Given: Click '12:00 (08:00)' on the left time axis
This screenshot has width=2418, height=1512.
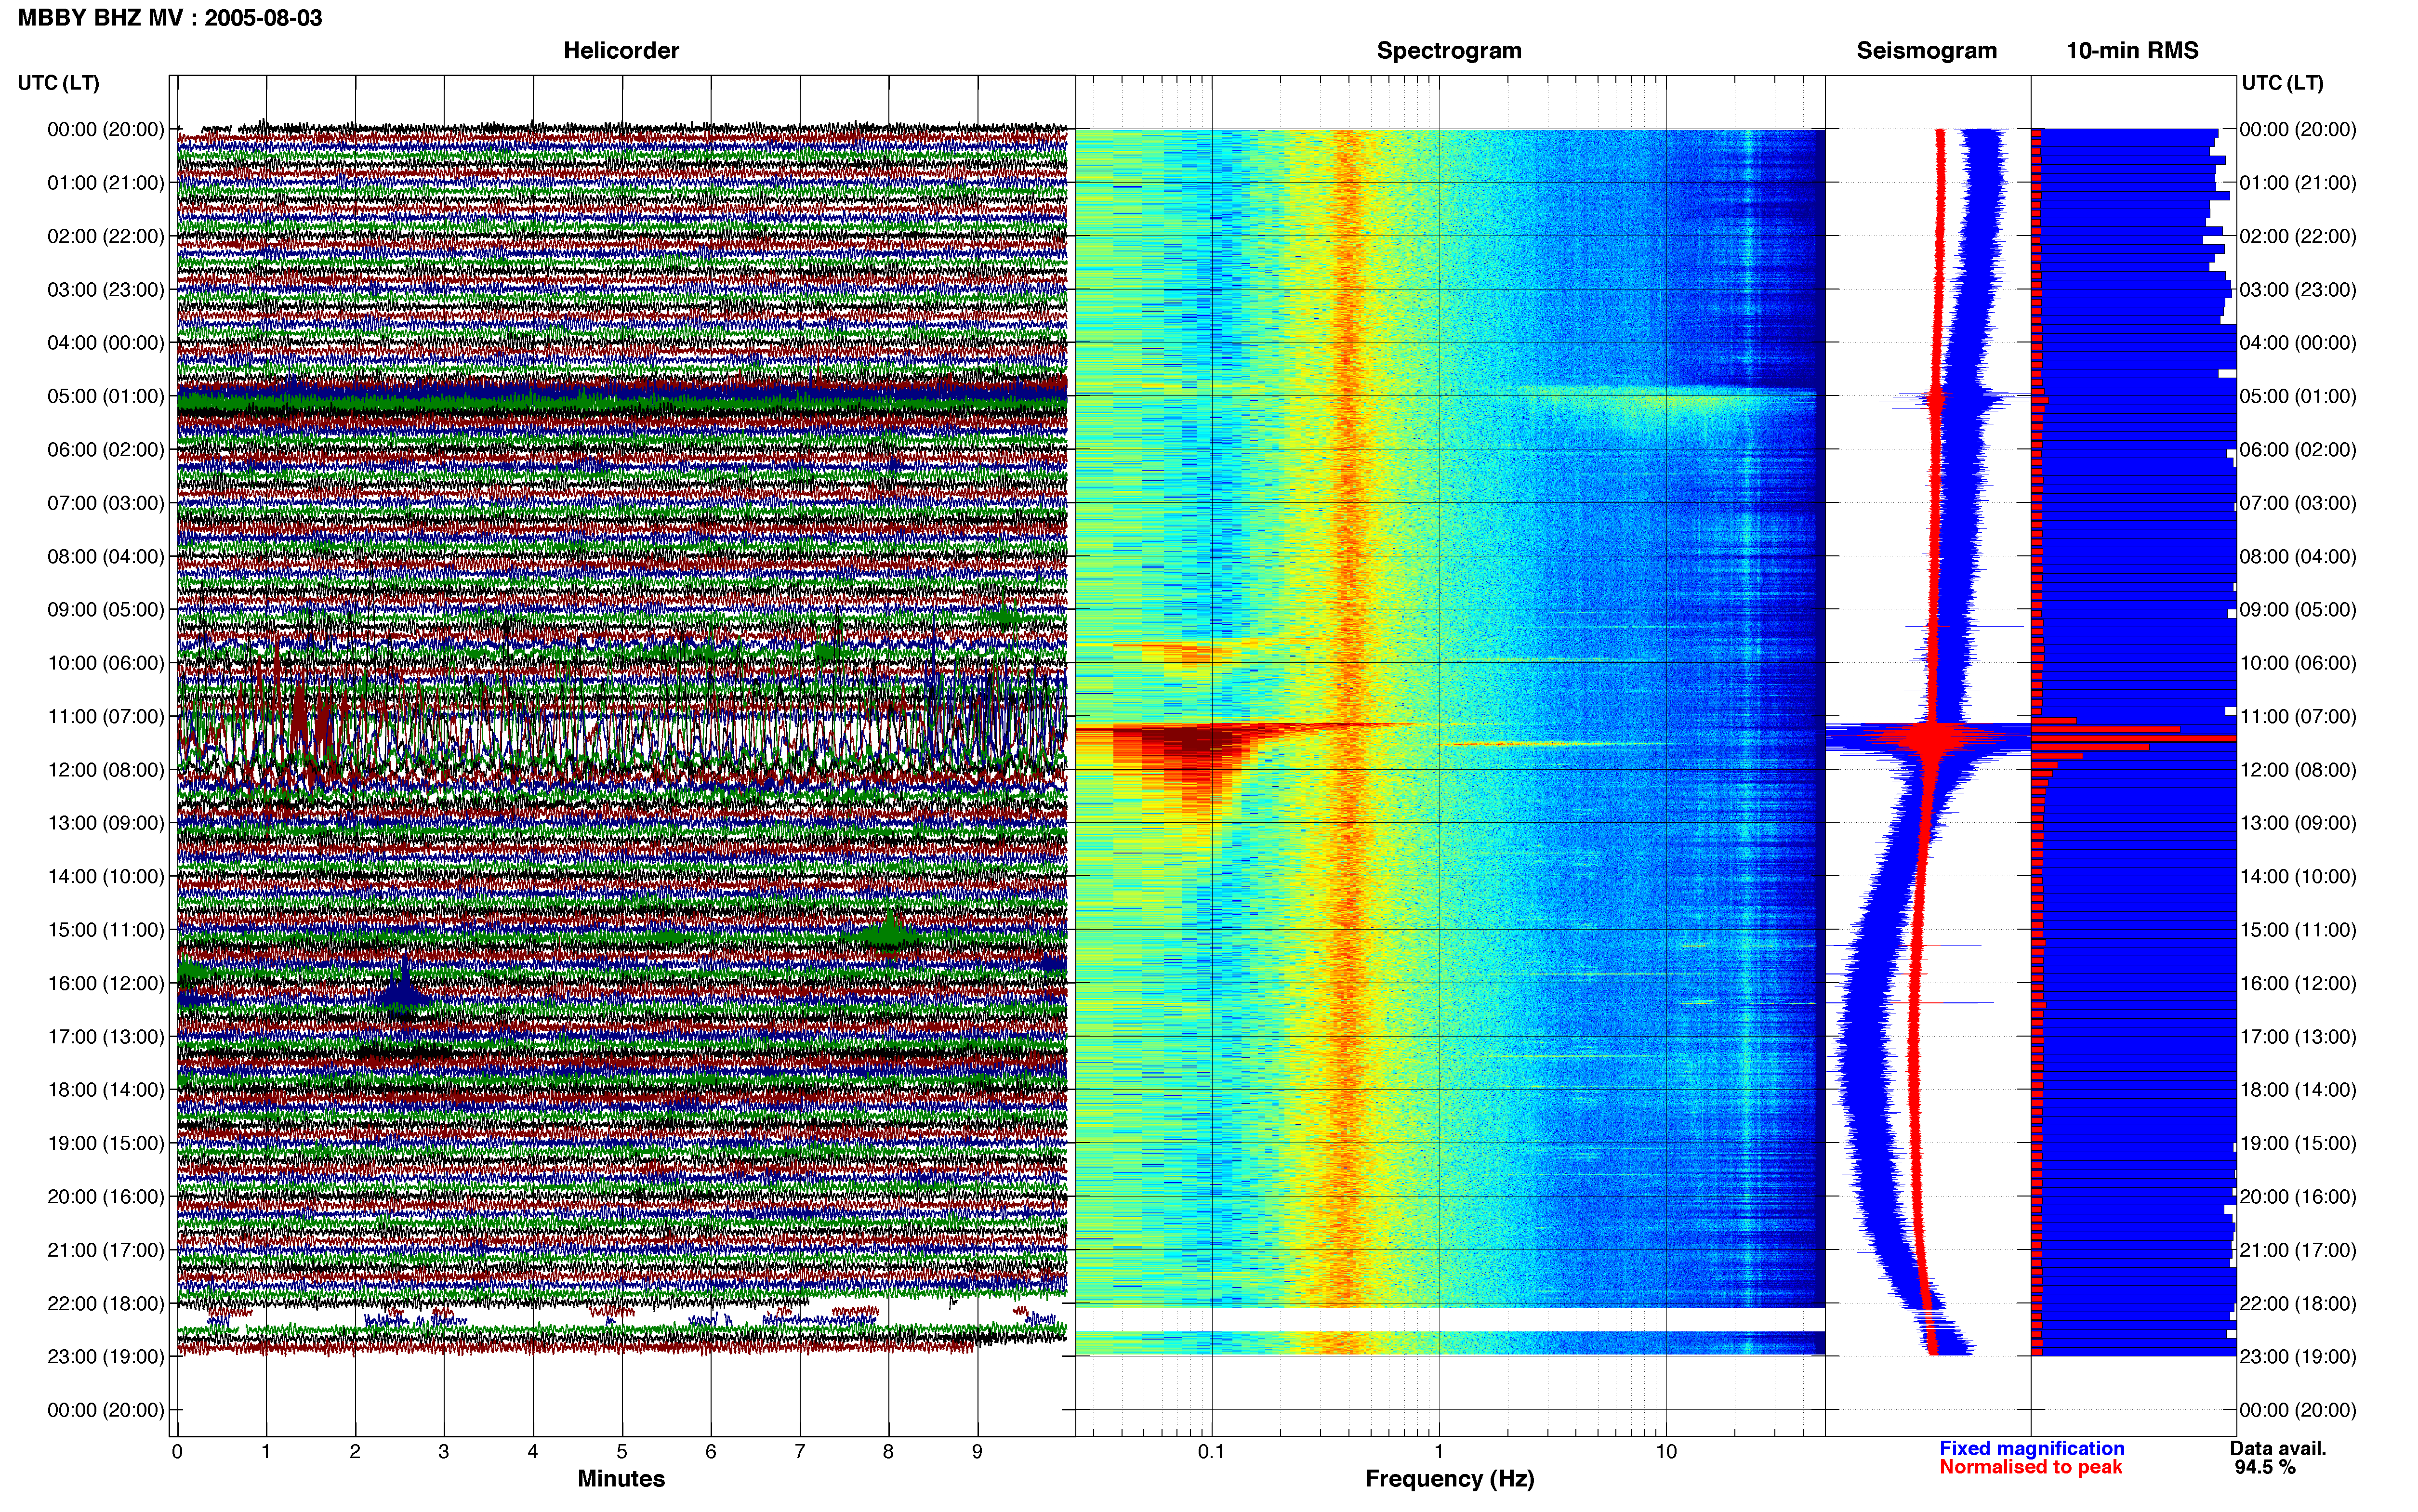Looking at the screenshot, I should 106,770.
